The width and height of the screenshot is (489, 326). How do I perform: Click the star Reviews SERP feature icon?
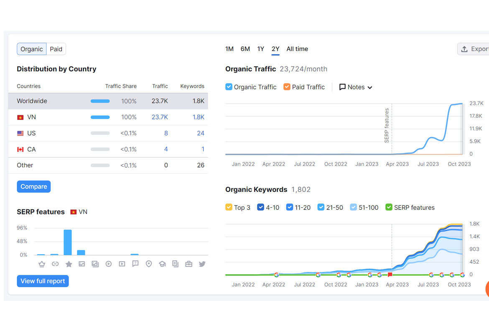[x=69, y=264]
